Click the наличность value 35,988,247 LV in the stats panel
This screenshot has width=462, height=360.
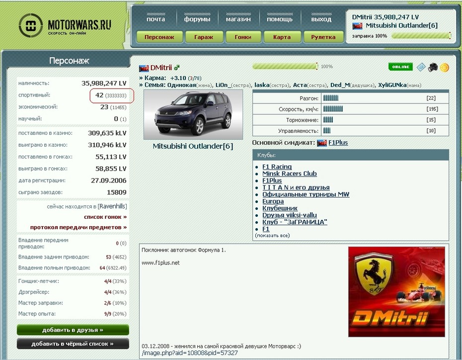104,84
